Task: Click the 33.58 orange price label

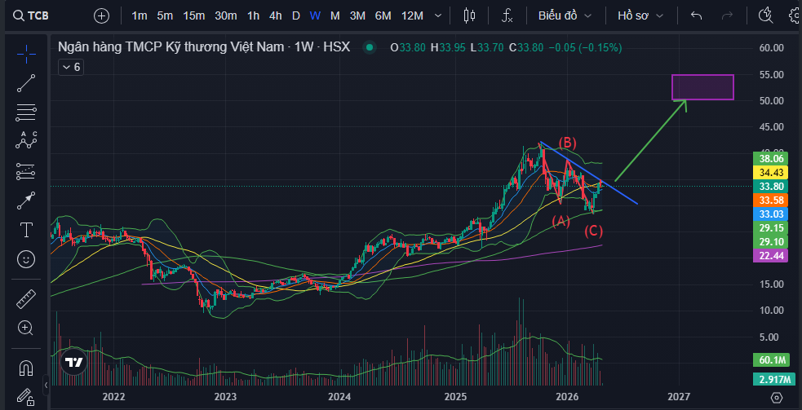Action: [771, 200]
